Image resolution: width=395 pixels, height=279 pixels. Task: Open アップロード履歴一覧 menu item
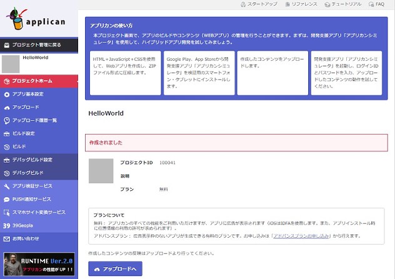coord(39,121)
